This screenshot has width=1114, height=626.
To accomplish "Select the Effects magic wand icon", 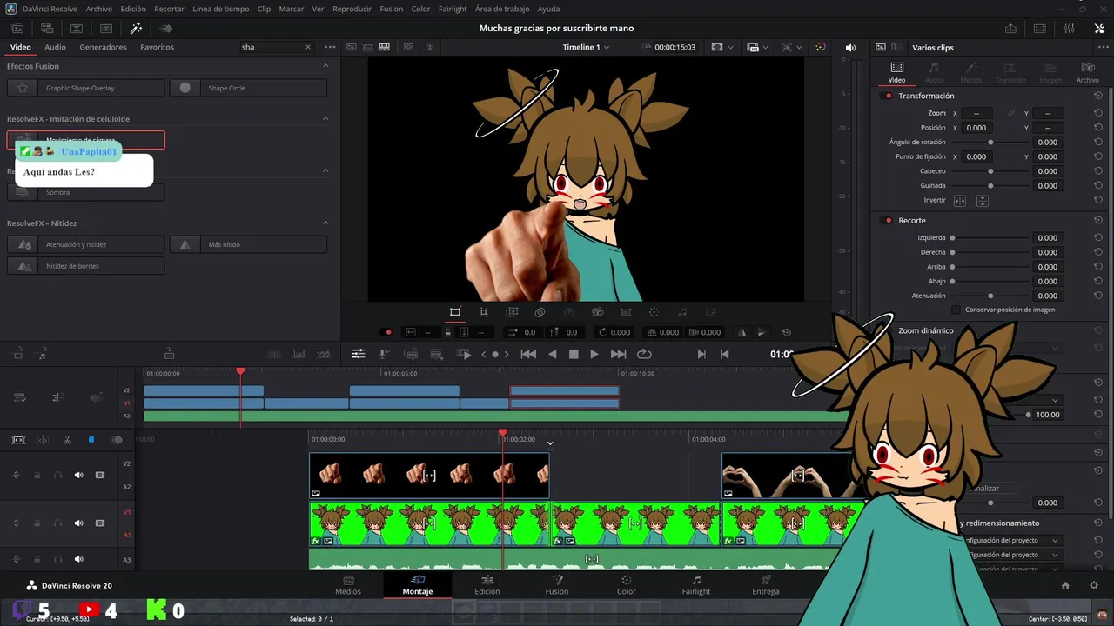I will pos(136,29).
